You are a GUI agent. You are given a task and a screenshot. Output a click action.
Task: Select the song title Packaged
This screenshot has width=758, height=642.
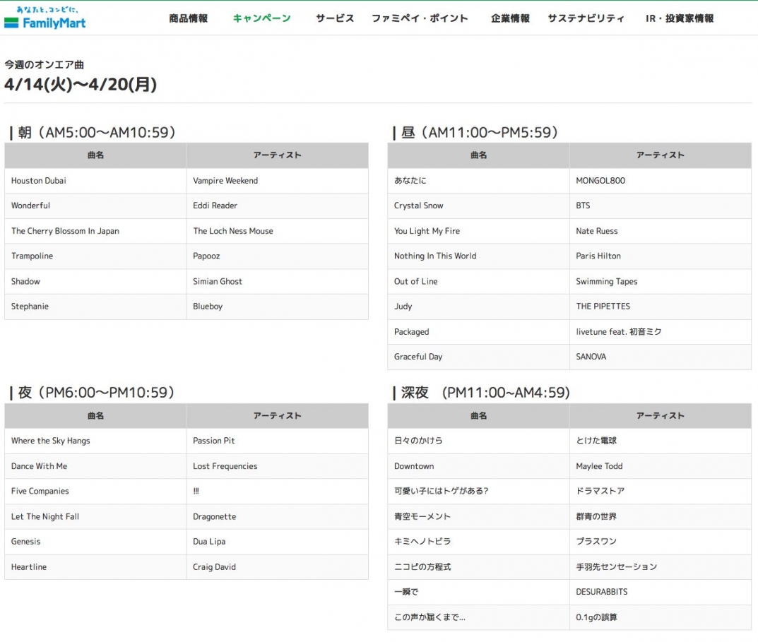pos(411,332)
